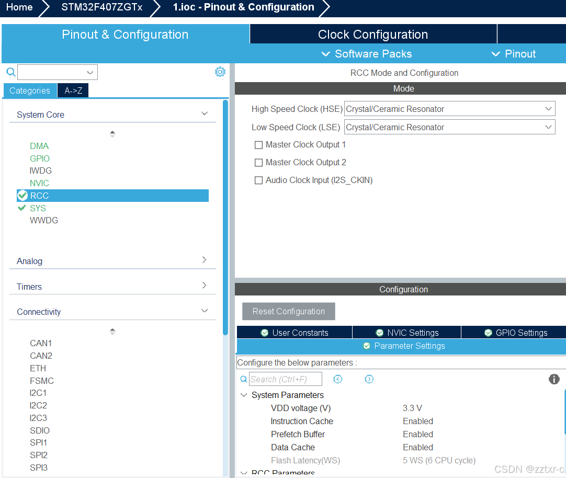Select SPI1 in Connectivity
This screenshot has height=478, width=566.
tap(39, 442)
